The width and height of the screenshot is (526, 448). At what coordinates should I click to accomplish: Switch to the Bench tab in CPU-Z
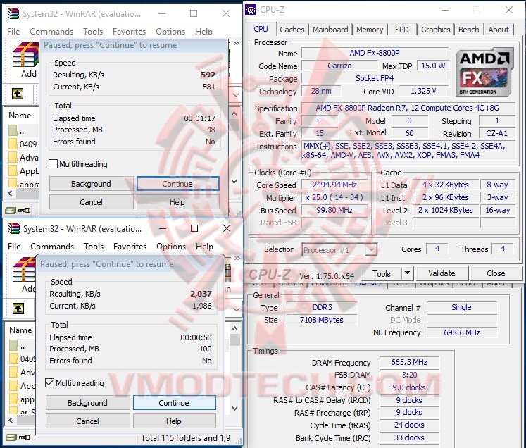coord(469,30)
